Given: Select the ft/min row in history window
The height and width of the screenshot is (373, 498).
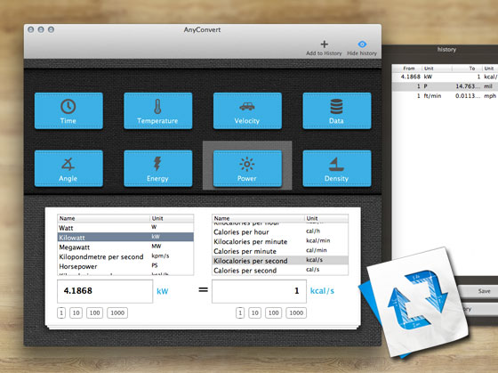Looking at the screenshot, I should [x=445, y=96].
